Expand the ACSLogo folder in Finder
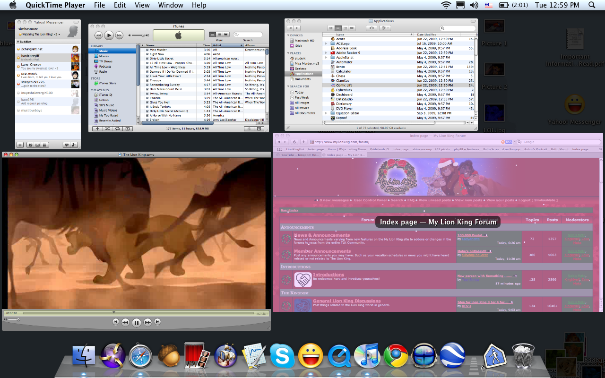605x378 pixels. coord(326,43)
